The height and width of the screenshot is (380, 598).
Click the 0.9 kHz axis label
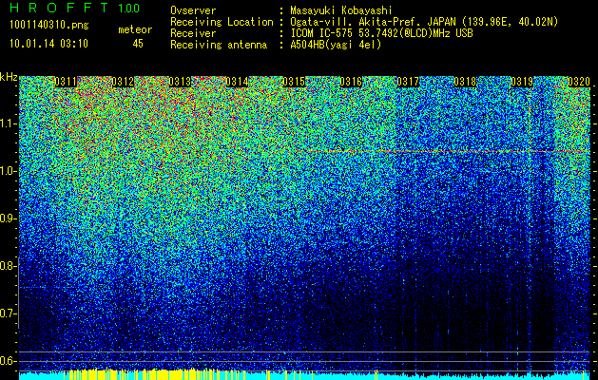pos(8,218)
